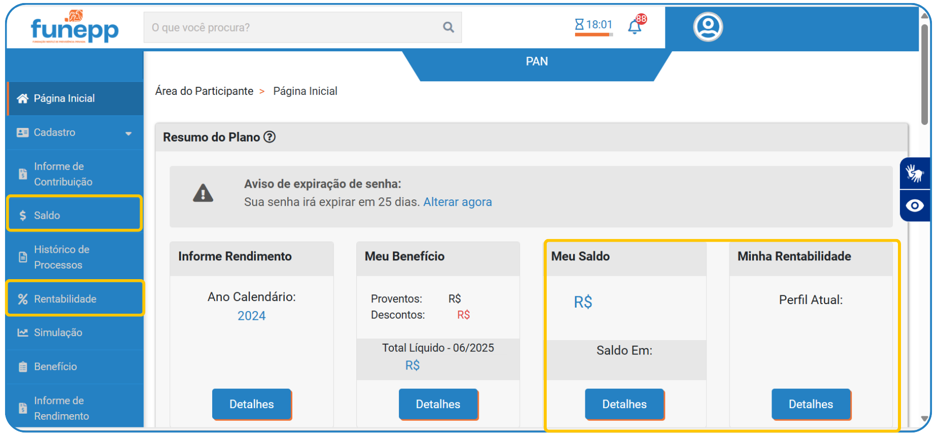Click the 'Alterar agora' password link
Image resolution: width=936 pixels, height=435 pixels.
click(x=457, y=202)
